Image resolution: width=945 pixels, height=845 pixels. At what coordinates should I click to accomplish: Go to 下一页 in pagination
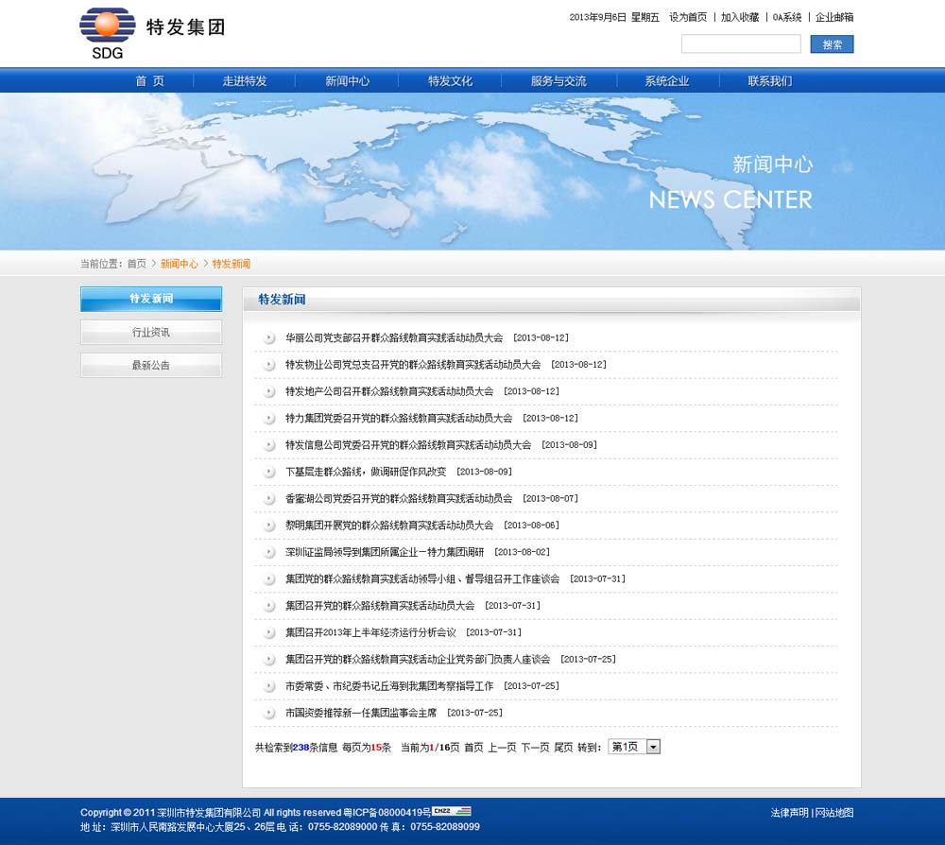pos(535,748)
